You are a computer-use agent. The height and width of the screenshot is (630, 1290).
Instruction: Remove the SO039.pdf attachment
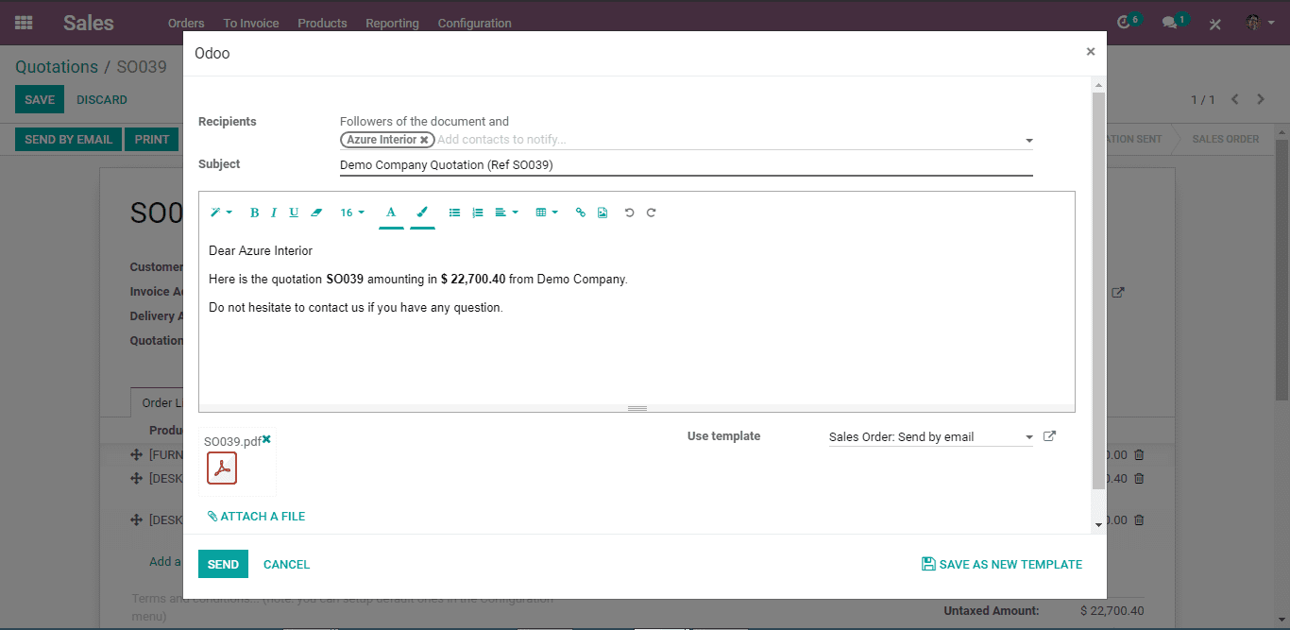click(x=266, y=439)
